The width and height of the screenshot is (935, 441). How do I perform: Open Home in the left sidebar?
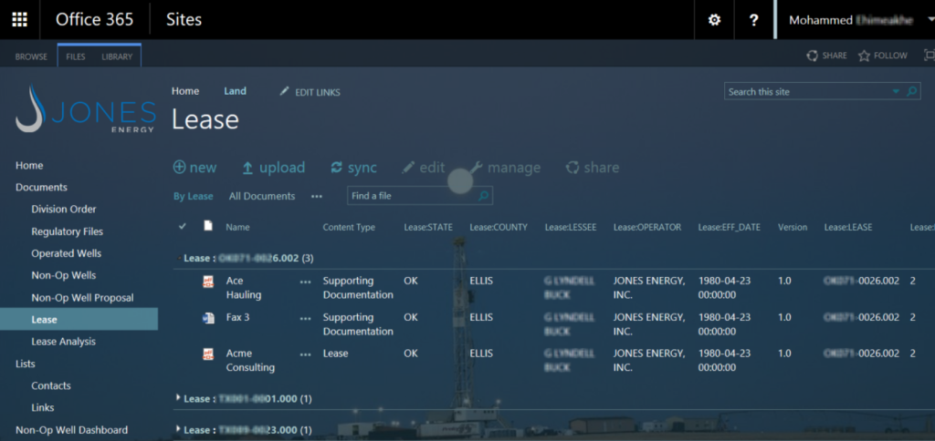point(29,166)
